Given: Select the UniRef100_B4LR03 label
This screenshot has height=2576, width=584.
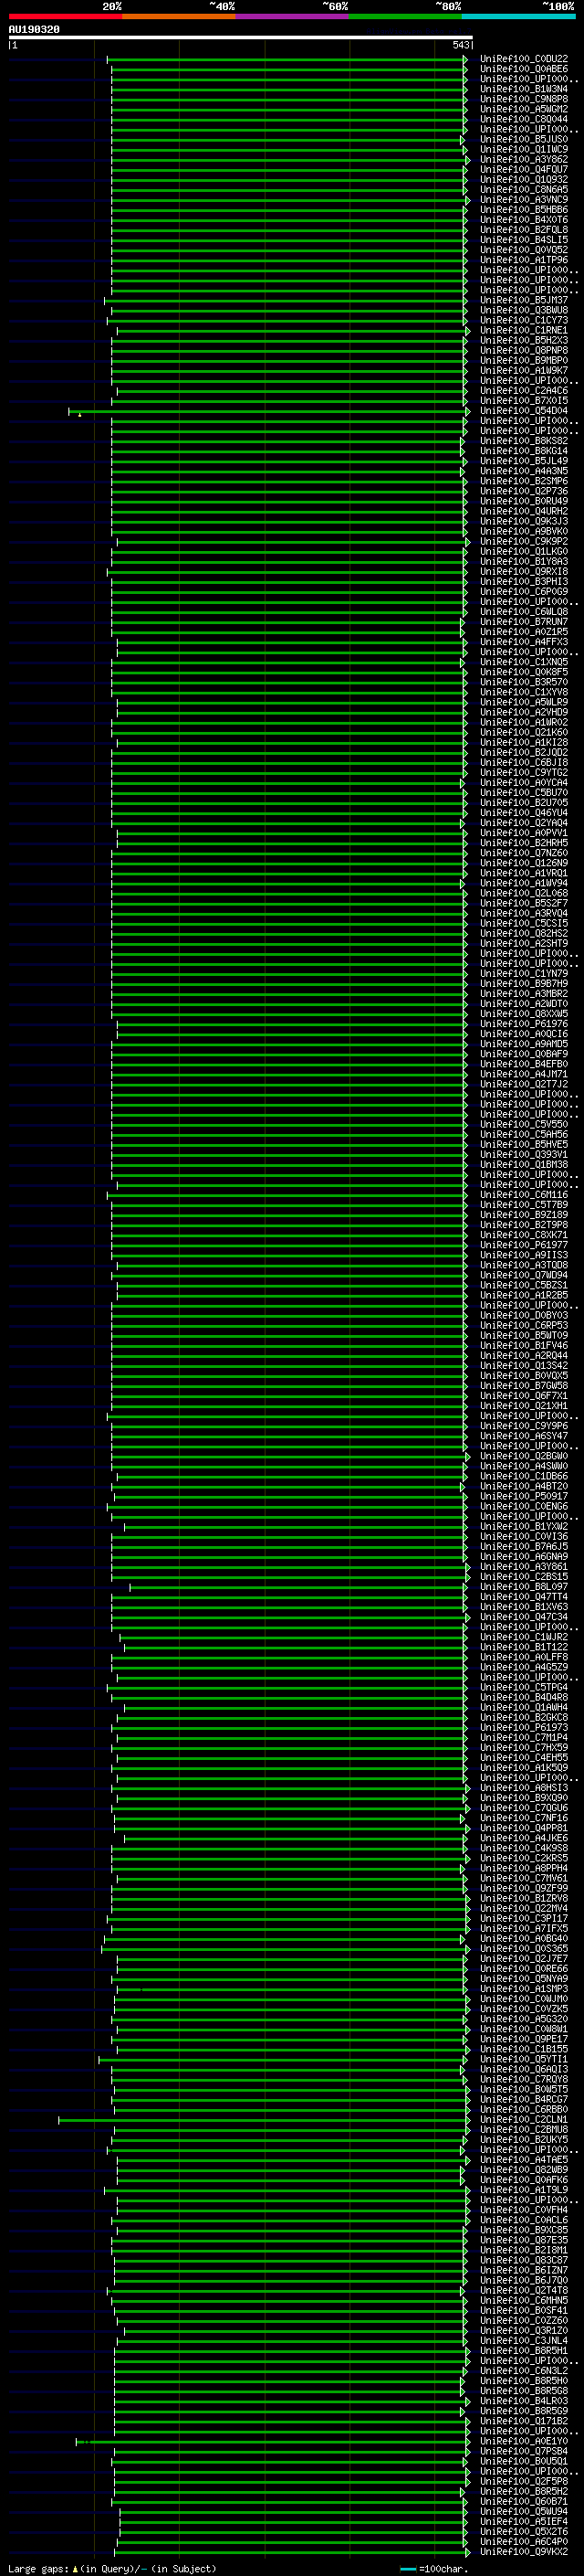Looking at the screenshot, I should [x=524, y=2401].
